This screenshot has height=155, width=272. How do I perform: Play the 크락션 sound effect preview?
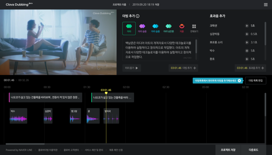pos(247,26)
